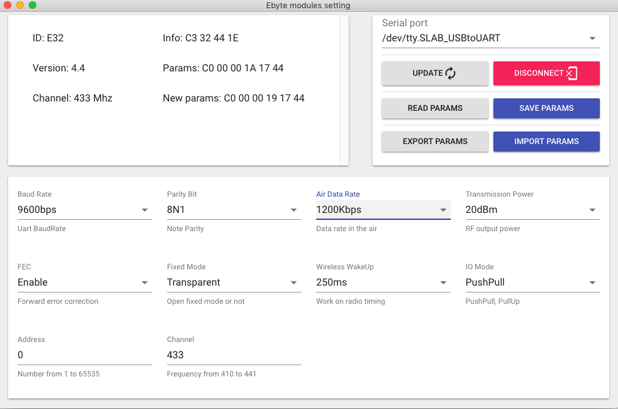Viewport: 618px width, 409px height.
Task: Click the 'ID: E32' text
Action: [48, 38]
